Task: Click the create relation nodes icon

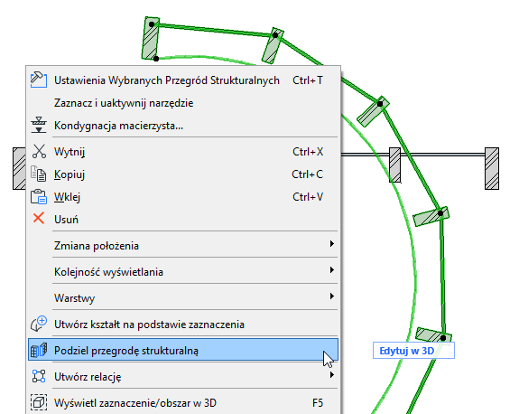Action: 39,376
